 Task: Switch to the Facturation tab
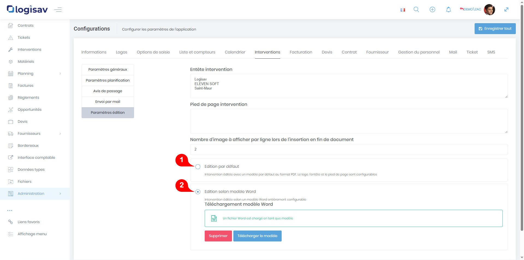[301, 52]
